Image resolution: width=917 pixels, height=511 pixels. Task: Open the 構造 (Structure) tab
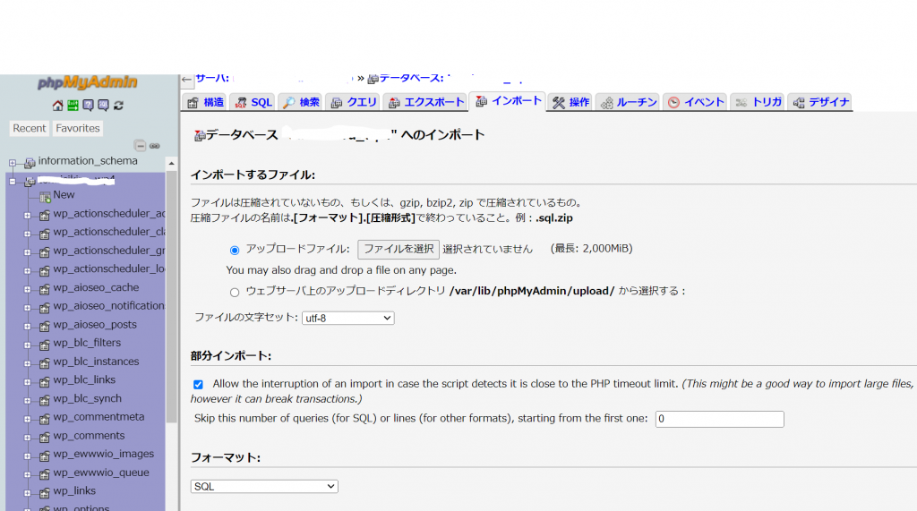[x=205, y=102]
